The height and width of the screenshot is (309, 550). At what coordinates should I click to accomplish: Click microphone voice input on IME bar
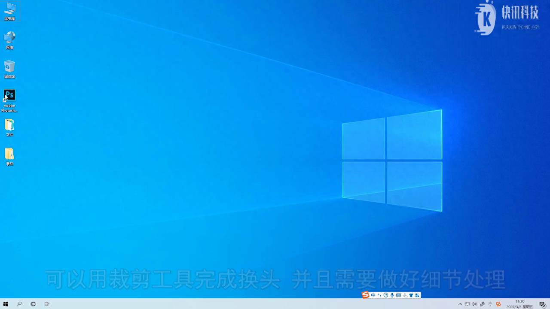[392, 295]
